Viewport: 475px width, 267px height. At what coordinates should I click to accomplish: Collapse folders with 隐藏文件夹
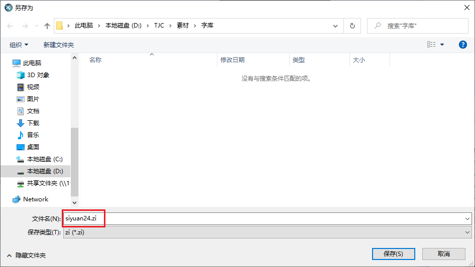pos(26,255)
